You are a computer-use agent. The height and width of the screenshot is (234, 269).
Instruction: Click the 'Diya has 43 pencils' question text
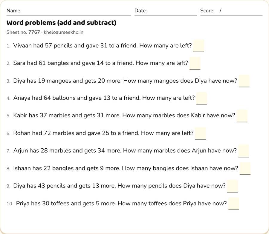[119, 186]
